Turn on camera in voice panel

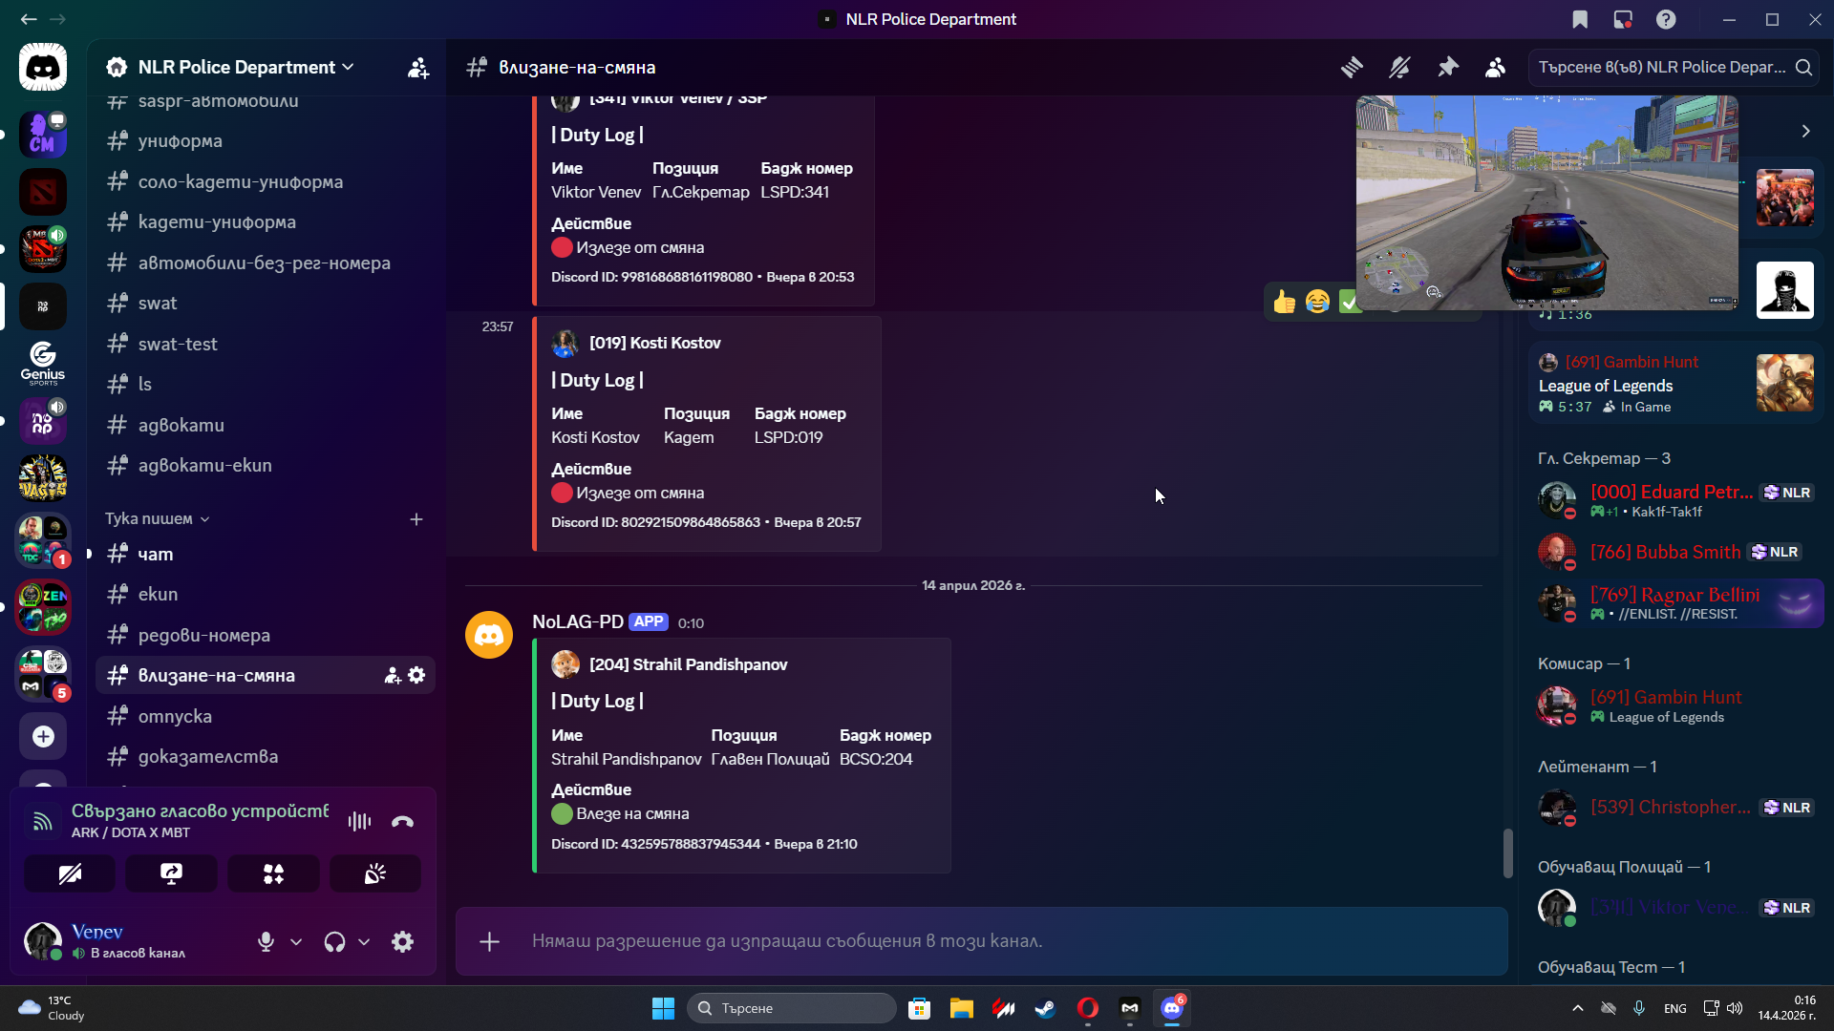coord(70,873)
